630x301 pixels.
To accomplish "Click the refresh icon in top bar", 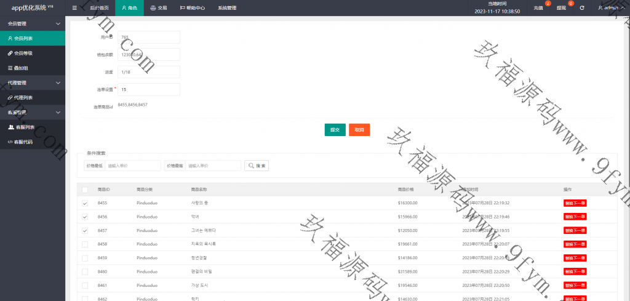I will tap(581, 8).
